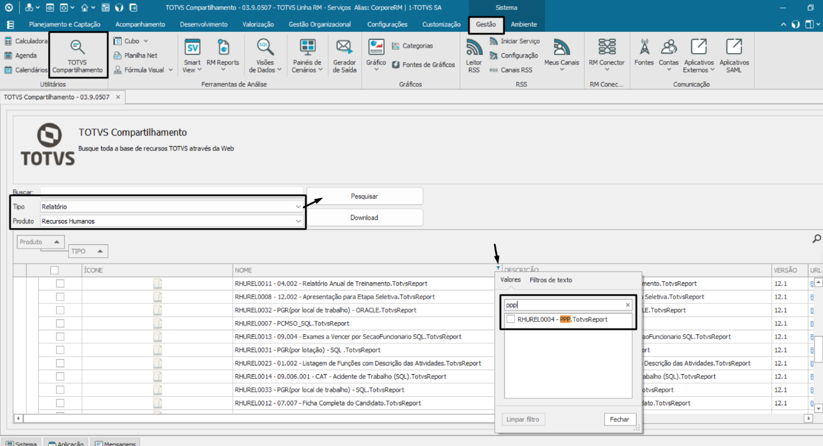This screenshot has width=823, height=446.
Task: Open the Gestão ribbon tab
Action: point(486,24)
